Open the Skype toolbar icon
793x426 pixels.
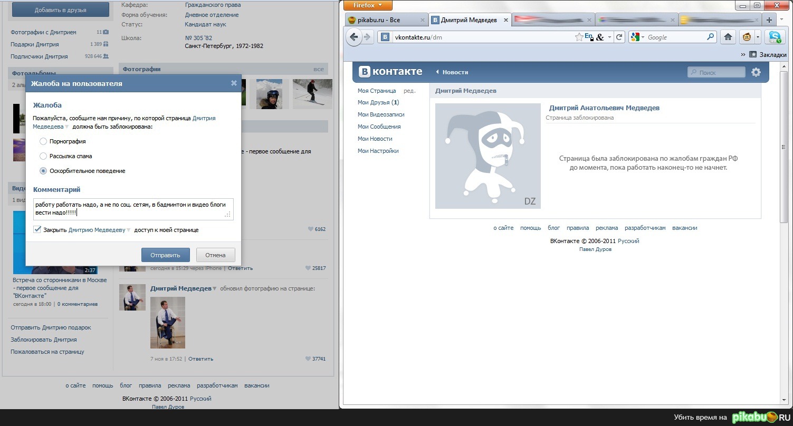pyautogui.click(x=775, y=37)
